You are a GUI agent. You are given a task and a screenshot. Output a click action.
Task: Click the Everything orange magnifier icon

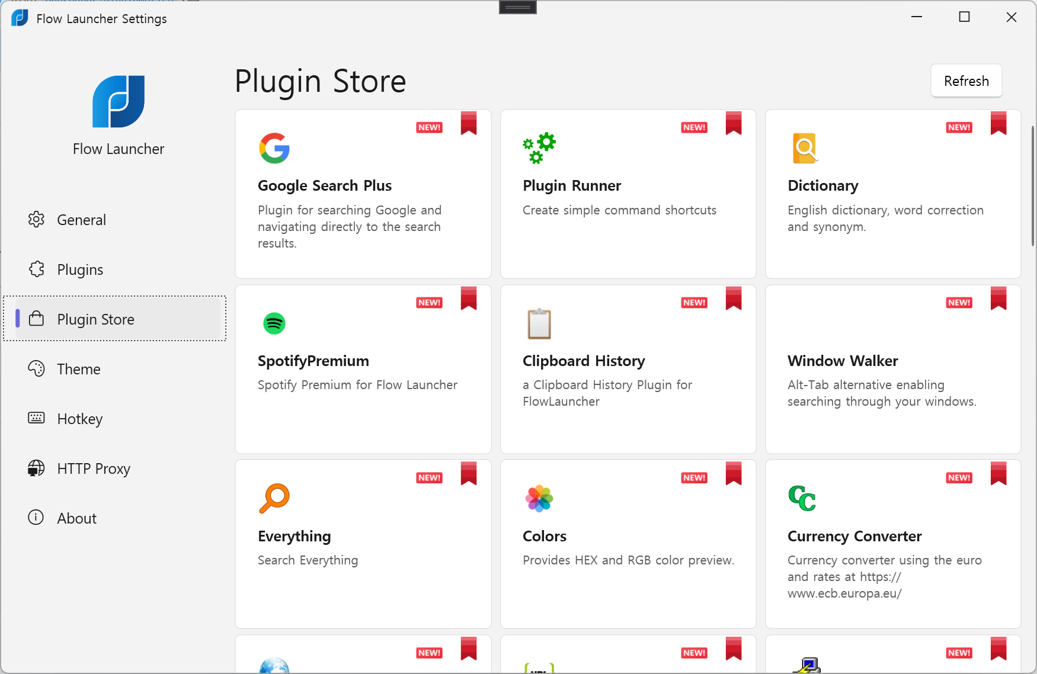pos(274,499)
